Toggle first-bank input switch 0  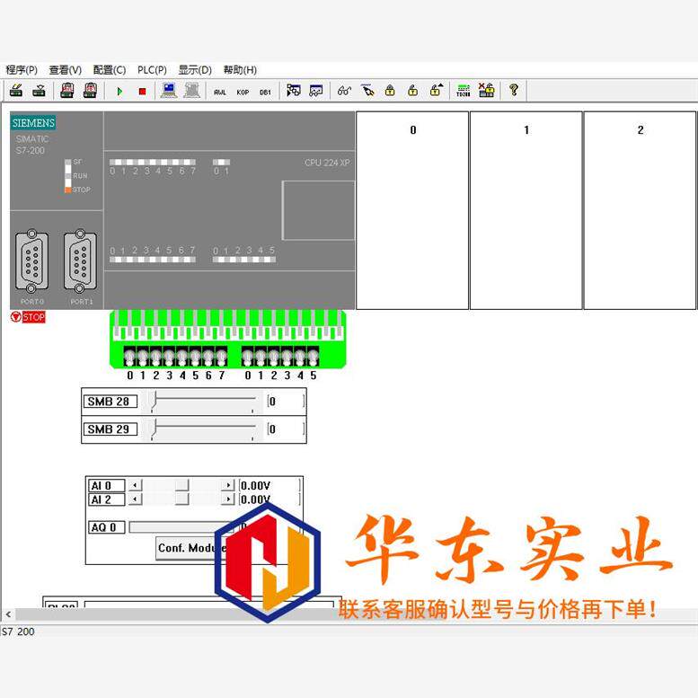click(x=130, y=357)
